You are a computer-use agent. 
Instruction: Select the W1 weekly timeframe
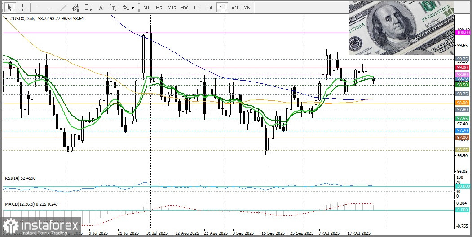[234, 8]
